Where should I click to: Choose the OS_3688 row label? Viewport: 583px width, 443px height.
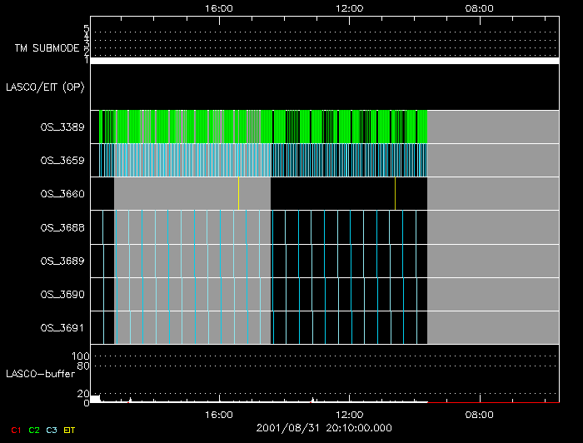coord(62,227)
